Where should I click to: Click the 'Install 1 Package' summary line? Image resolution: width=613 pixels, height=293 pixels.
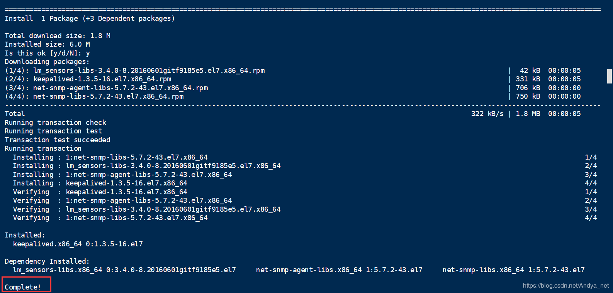tap(90, 19)
